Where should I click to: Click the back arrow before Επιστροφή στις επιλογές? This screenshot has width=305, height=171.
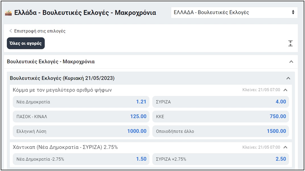tap(11, 31)
